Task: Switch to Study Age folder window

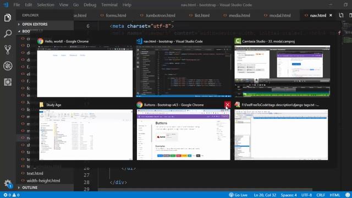Action: coord(86,135)
